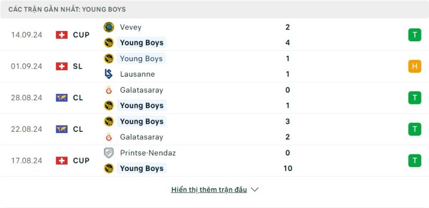Viewport: 429px width, 208px height.
Task: Click world flag icon for 28.08.24 CL
Action: coord(62,98)
